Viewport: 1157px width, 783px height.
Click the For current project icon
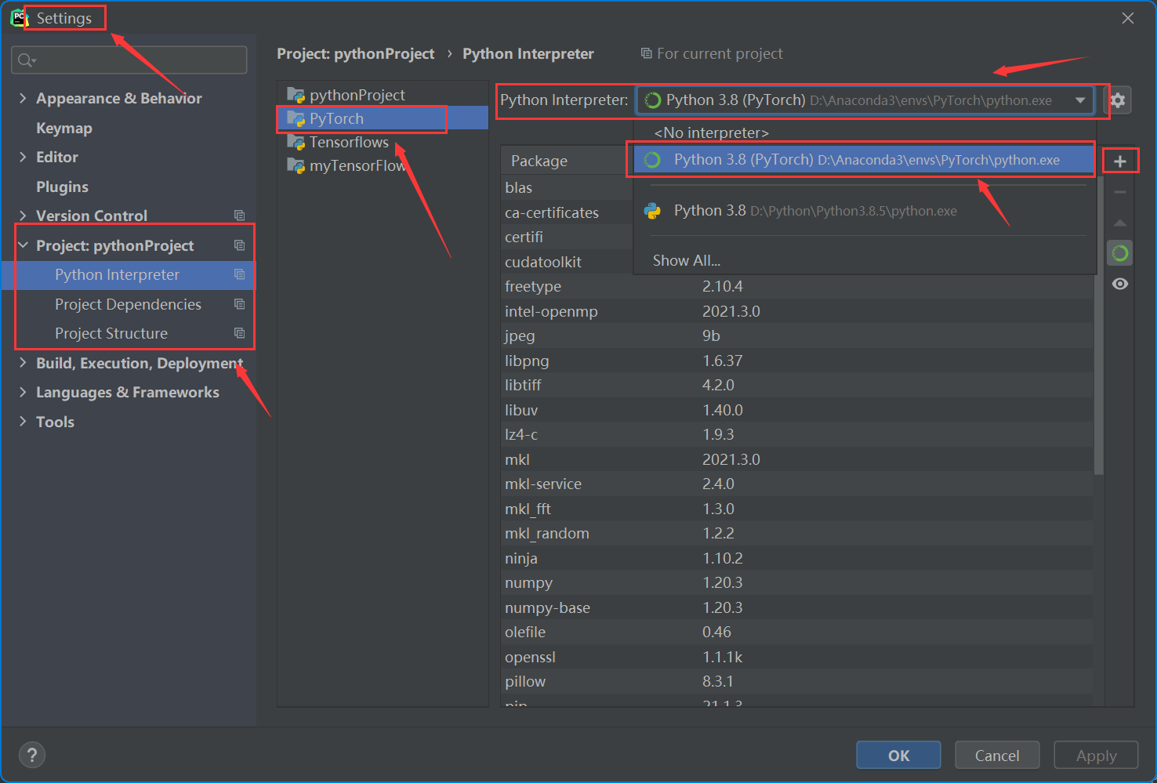[646, 53]
